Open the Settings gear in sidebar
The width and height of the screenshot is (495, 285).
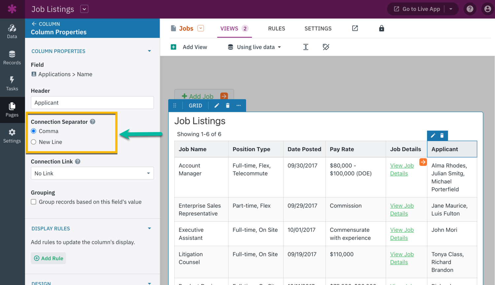[x=12, y=136]
